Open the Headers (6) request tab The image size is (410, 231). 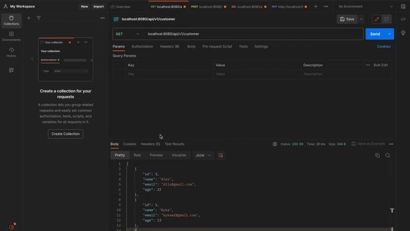click(x=169, y=46)
